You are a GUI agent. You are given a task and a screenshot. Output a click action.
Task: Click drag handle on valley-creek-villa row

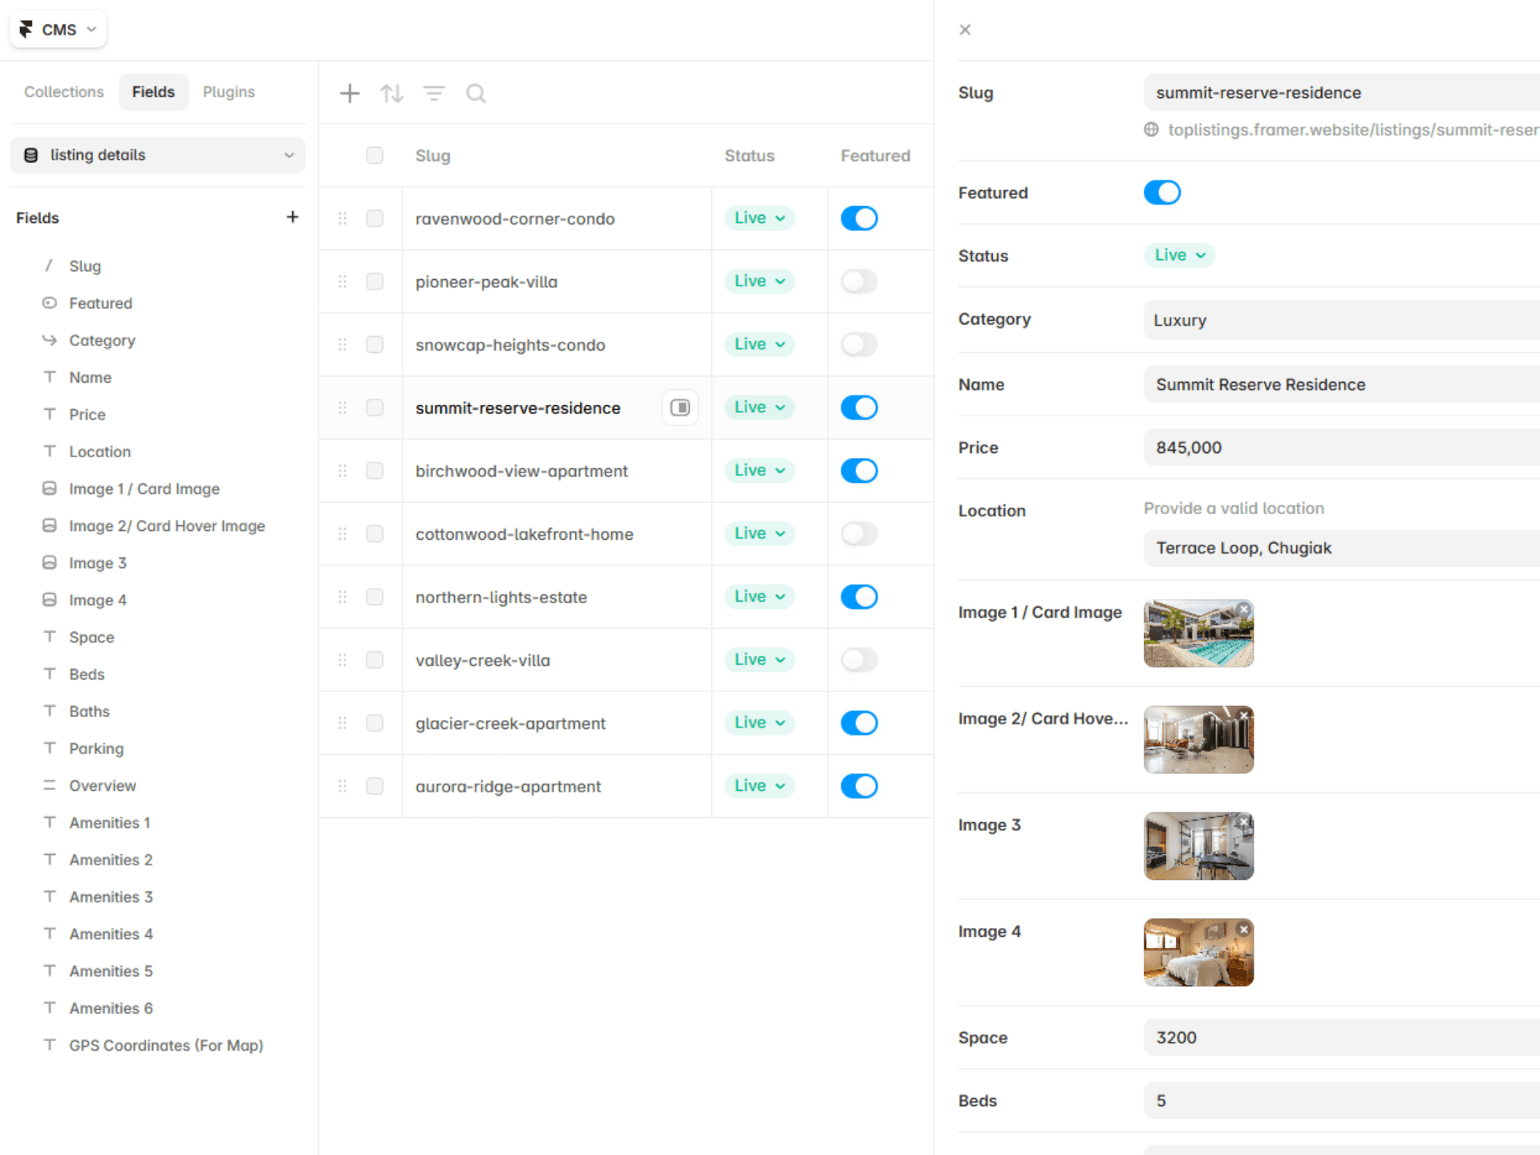(342, 660)
